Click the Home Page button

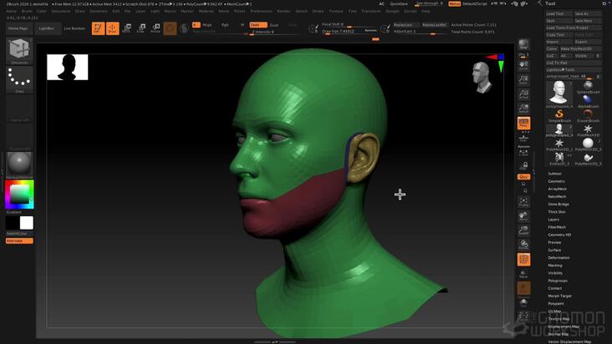click(x=18, y=28)
